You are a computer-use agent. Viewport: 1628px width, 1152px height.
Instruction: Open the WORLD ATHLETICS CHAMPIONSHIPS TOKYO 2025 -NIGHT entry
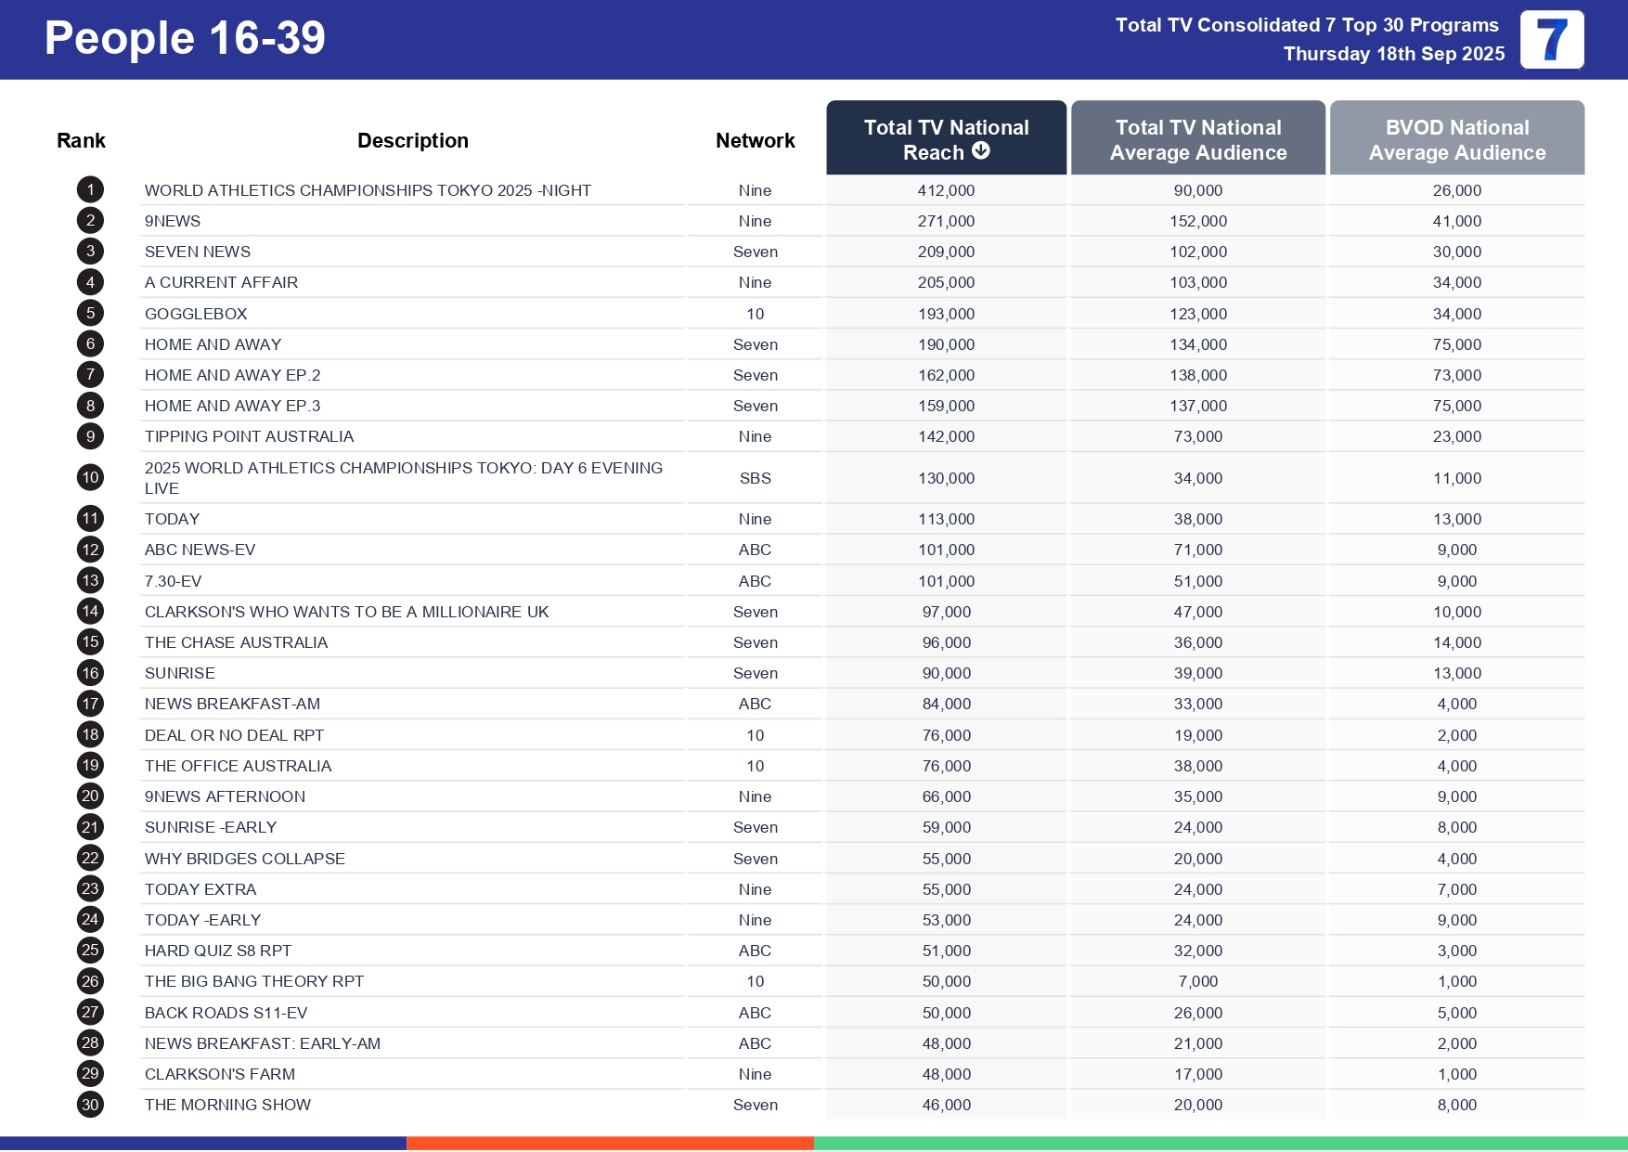368,189
